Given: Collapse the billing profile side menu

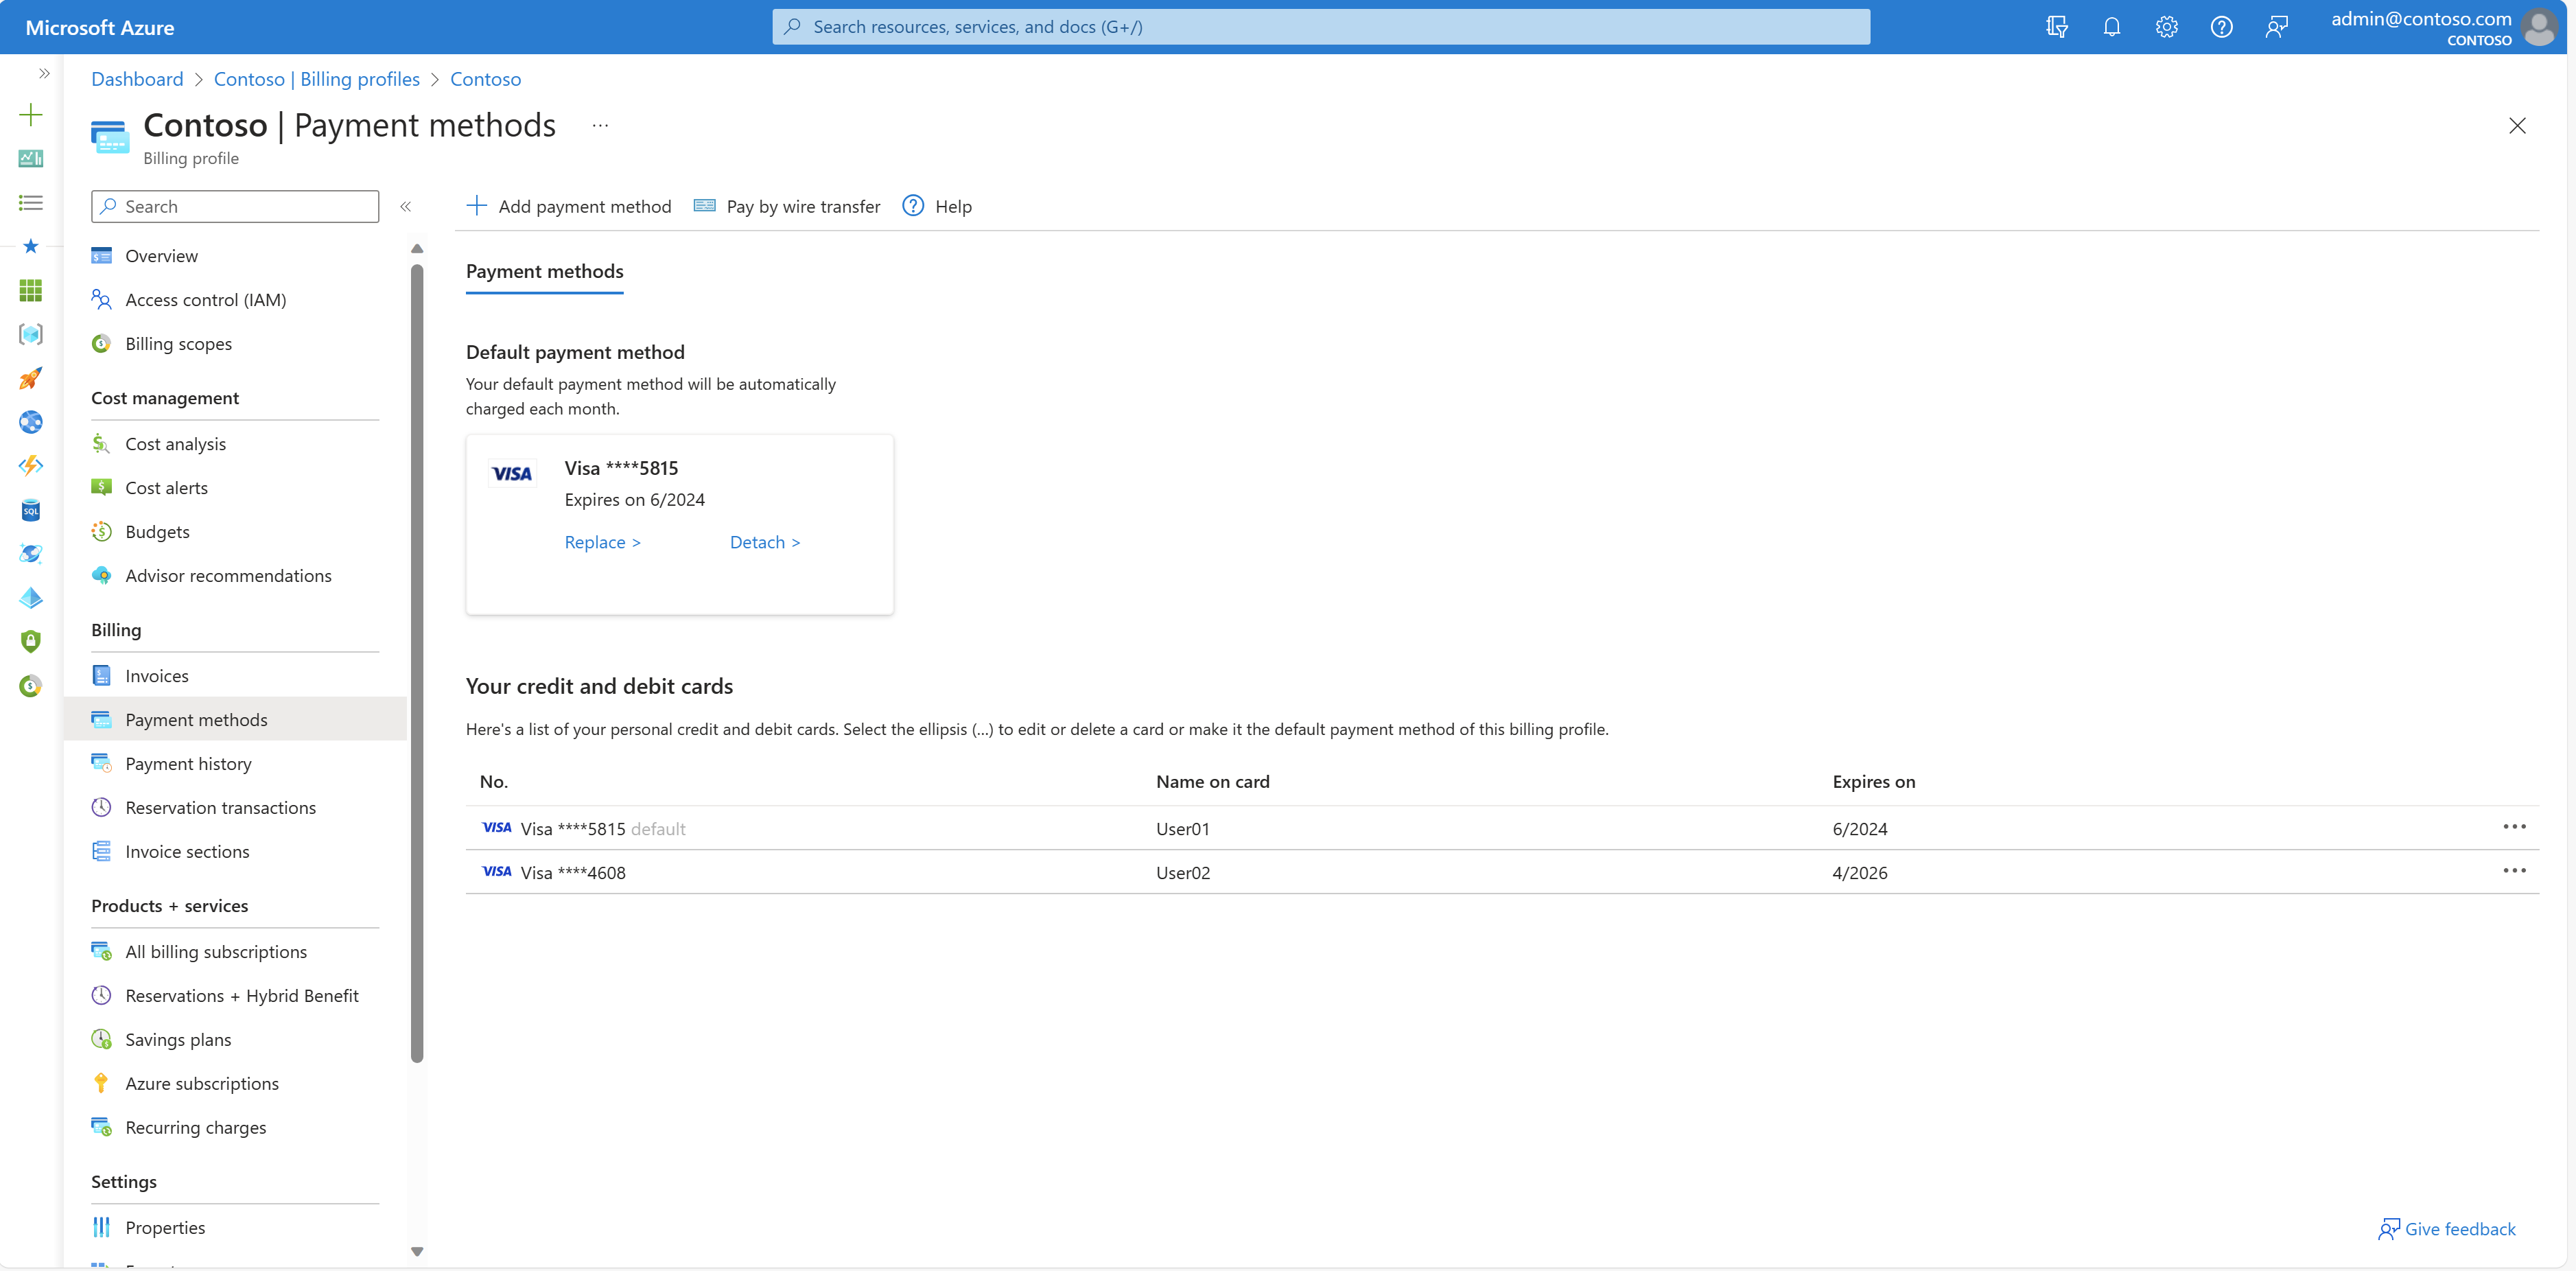Looking at the screenshot, I should [406, 207].
